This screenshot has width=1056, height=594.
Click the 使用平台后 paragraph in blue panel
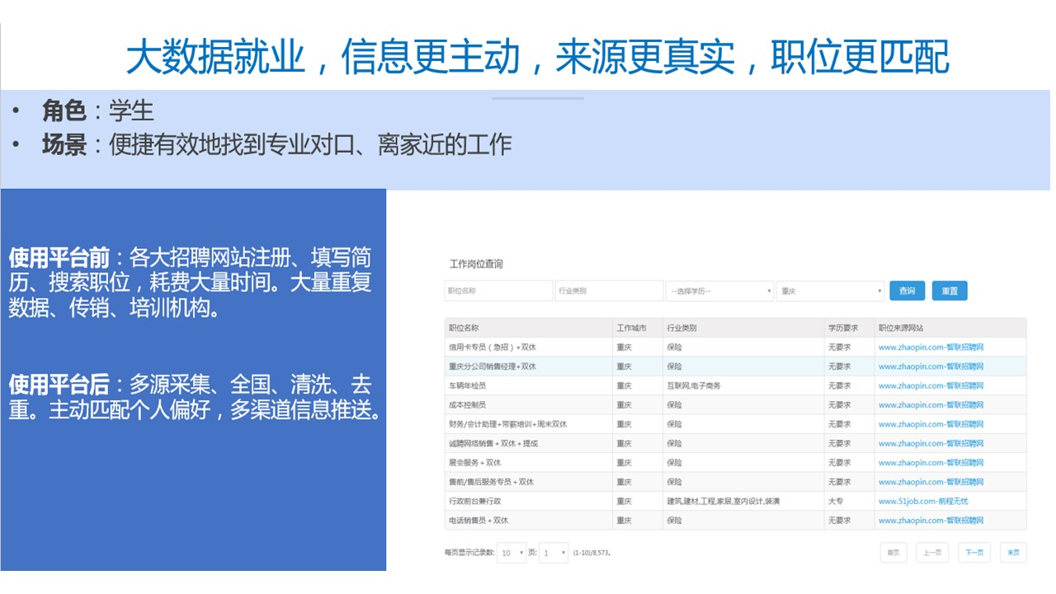click(x=195, y=398)
